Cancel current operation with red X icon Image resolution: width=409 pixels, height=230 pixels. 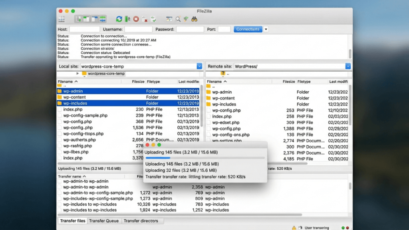[x=136, y=19]
